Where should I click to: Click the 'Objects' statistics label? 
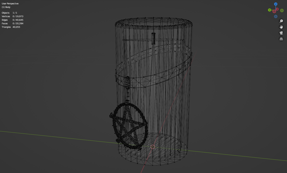(5, 13)
